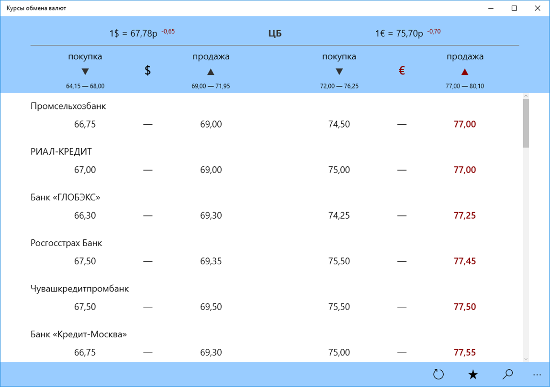This screenshot has height=387, width=550.
Task: Click Промсельхозбанк dollar buy rate 66,75
Action: pyautogui.click(x=85, y=124)
